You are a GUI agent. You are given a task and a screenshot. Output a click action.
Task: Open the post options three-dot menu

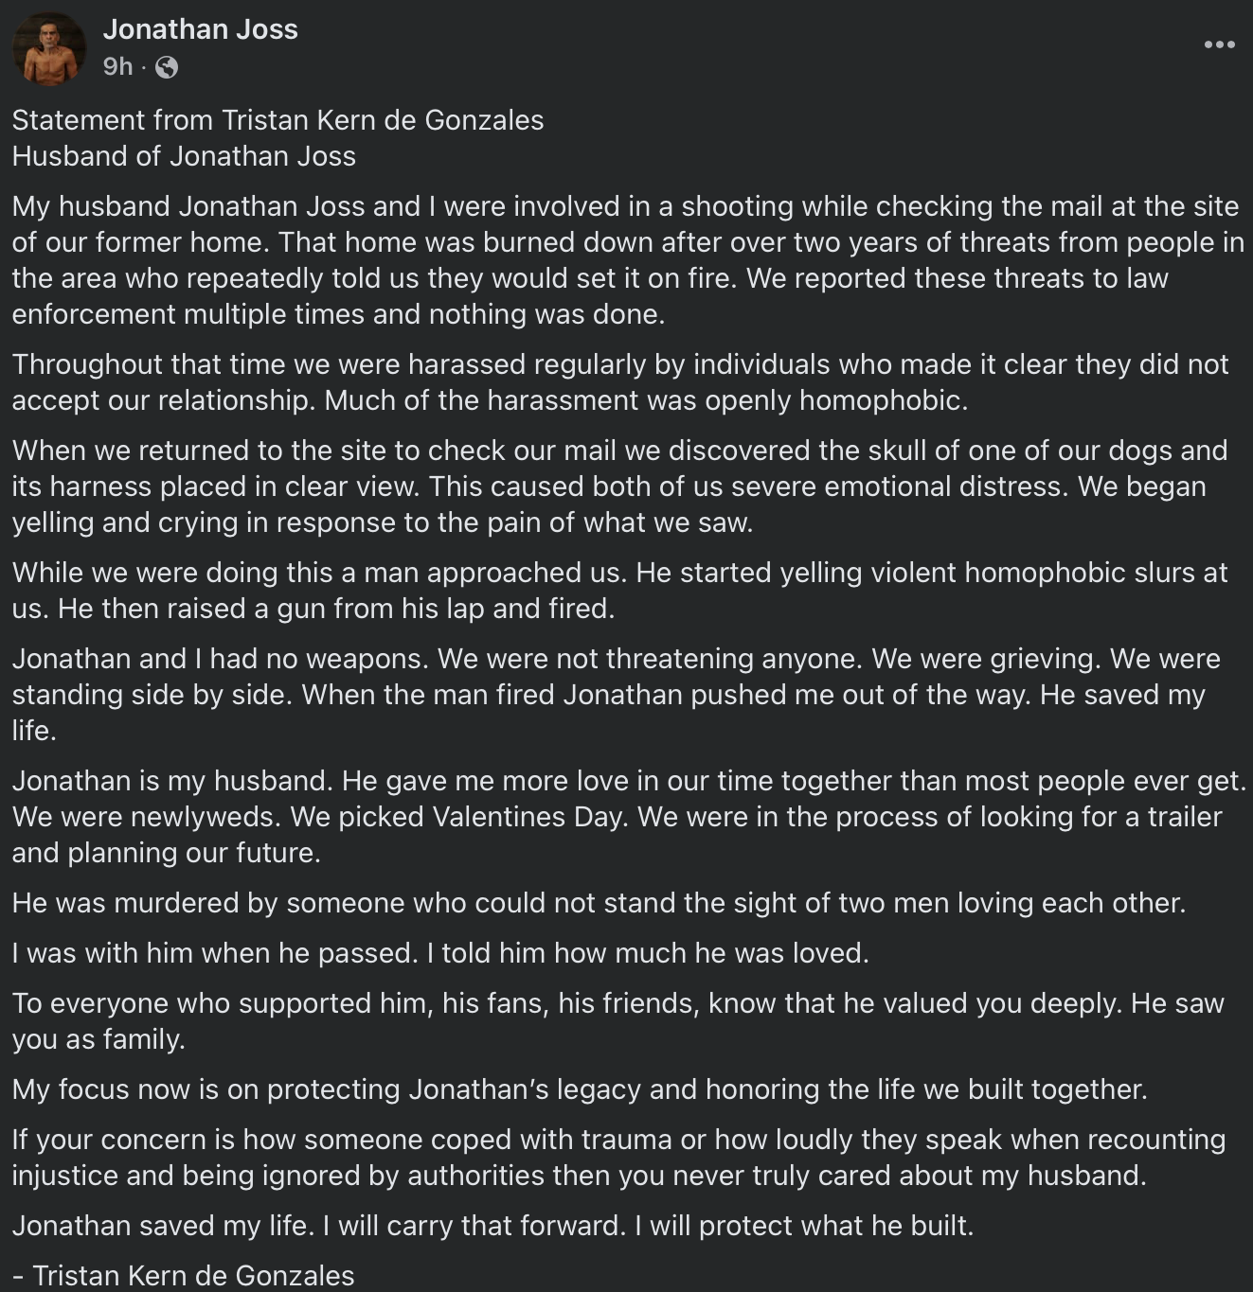(1219, 44)
